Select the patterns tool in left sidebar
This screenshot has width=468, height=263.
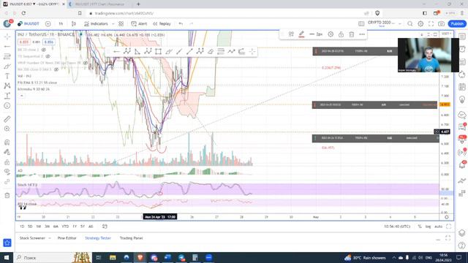pos(7,86)
